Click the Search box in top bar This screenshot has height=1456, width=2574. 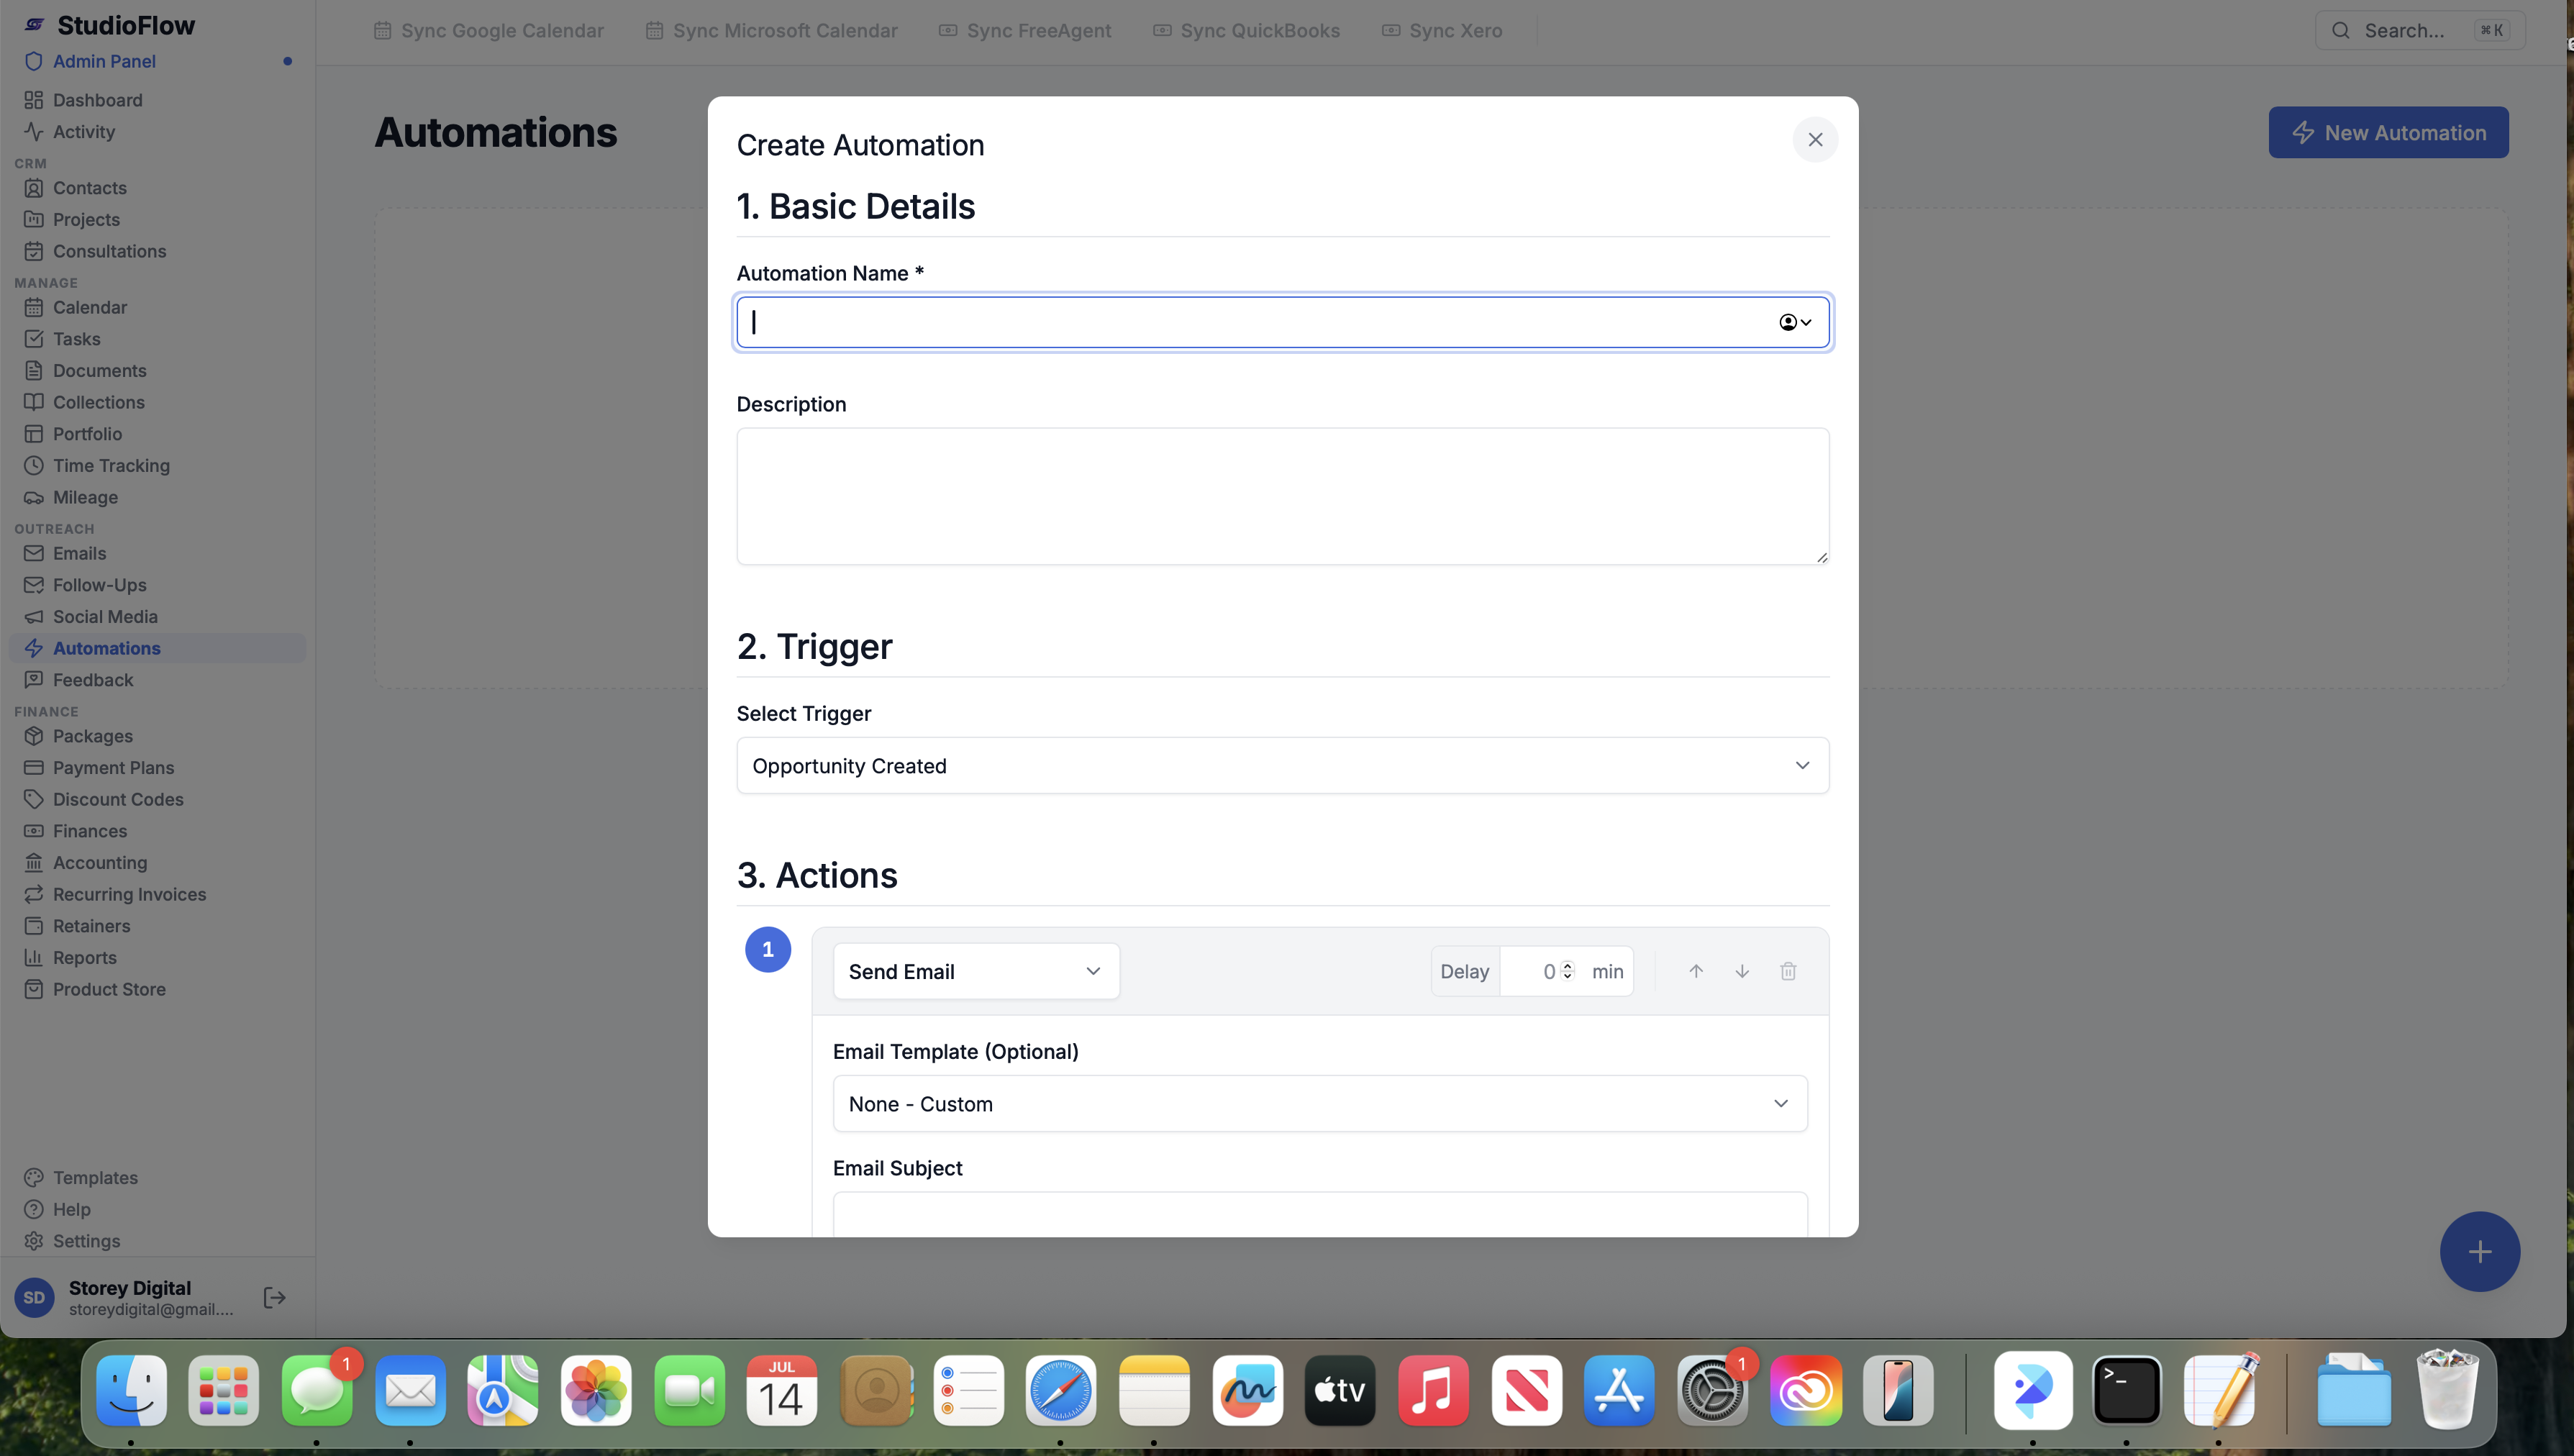coord(2419,31)
